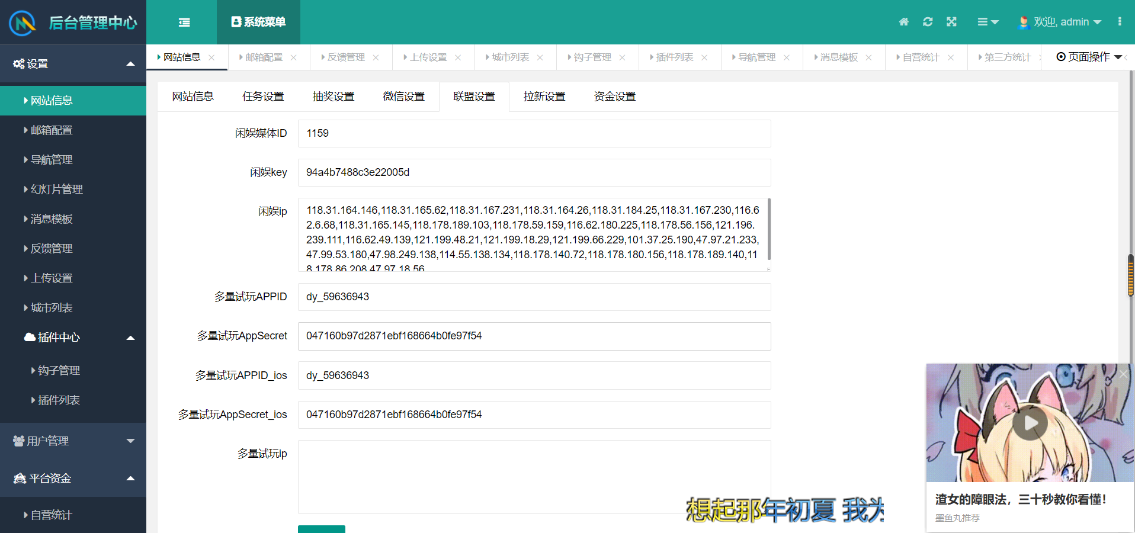The height and width of the screenshot is (533, 1135).
Task: Open the admin user dropdown
Action: click(x=1060, y=22)
